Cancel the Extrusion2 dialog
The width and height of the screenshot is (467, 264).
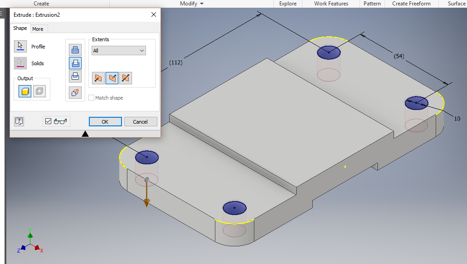[x=141, y=121]
